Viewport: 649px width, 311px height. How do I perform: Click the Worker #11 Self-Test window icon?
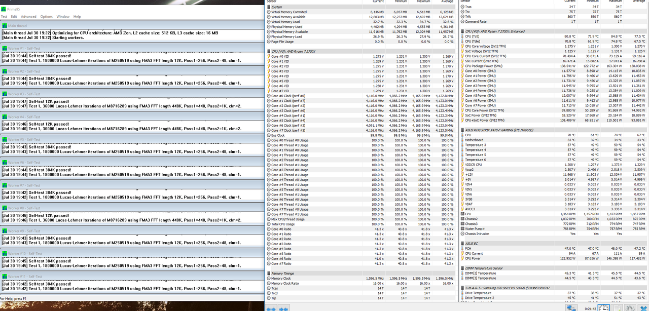[5, 276]
